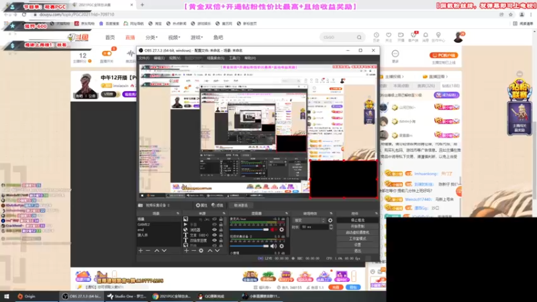Start virtual camera in OBS controls

[x=358, y=232]
